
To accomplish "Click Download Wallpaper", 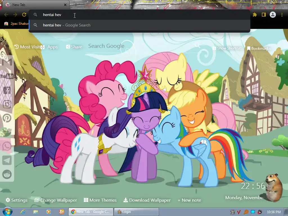I will click(x=147, y=200).
